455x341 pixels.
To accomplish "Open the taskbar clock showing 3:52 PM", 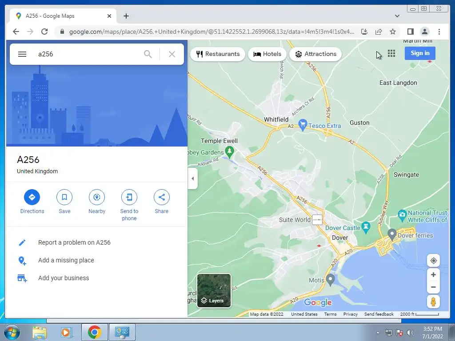I will (432, 332).
